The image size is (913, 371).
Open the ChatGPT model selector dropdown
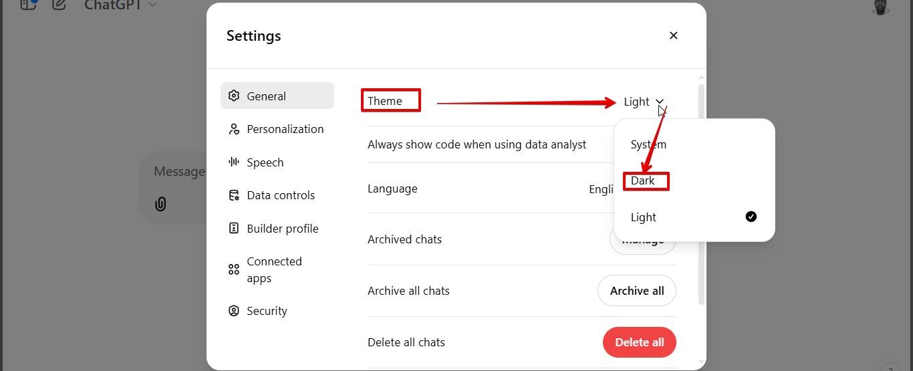tap(120, 5)
